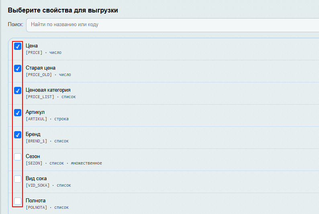Untick the Артикул checkbox
Image resolution: width=319 pixels, height=214 pixels.
tap(18, 113)
